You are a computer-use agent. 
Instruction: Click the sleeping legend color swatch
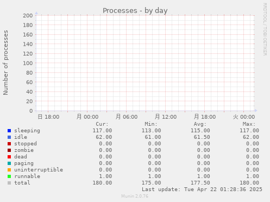pyautogui.click(x=9, y=131)
